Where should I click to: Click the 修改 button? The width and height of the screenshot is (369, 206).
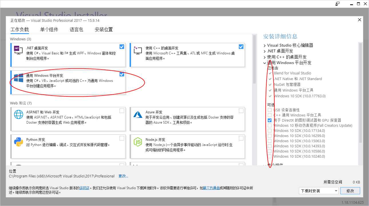pyautogui.click(x=350, y=191)
